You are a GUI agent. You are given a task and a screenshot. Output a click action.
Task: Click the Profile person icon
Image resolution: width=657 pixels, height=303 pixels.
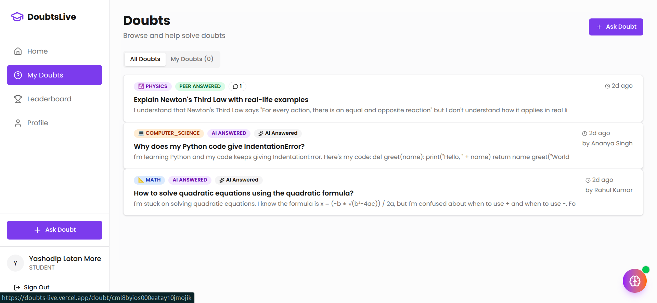(x=18, y=123)
